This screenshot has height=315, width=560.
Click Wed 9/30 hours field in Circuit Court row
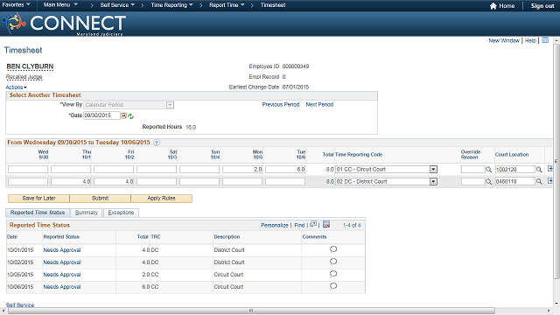click(28, 169)
